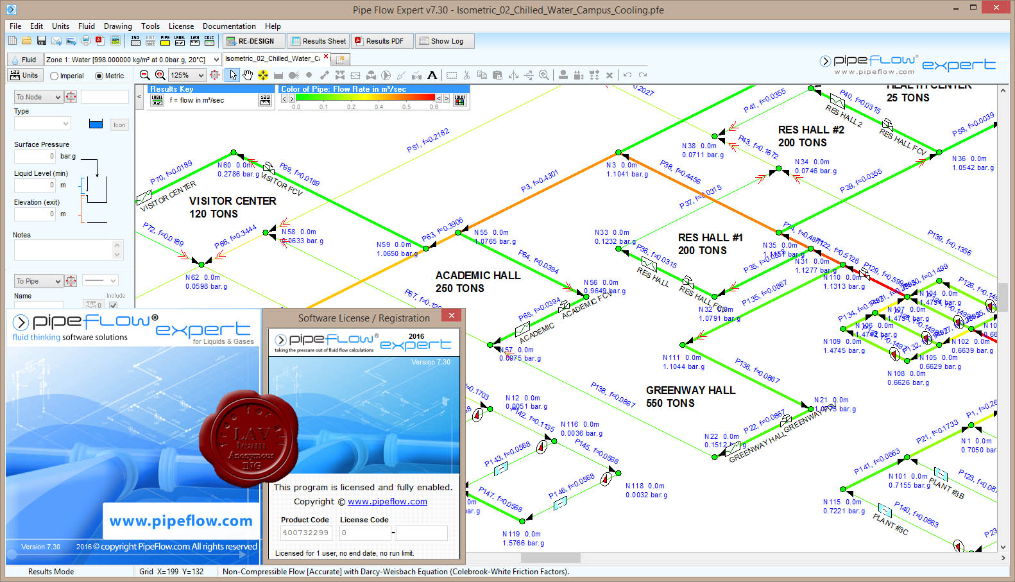Click the COLOR palette icon in results key
Screen dimensions: 1015x582
460,100
